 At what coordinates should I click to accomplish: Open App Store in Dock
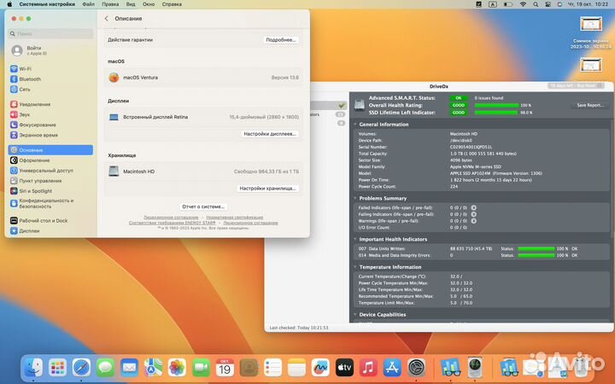(x=392, y=368)
